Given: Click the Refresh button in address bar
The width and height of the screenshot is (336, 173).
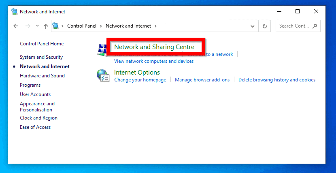Looking at the screenshot, I should (265, 26).
